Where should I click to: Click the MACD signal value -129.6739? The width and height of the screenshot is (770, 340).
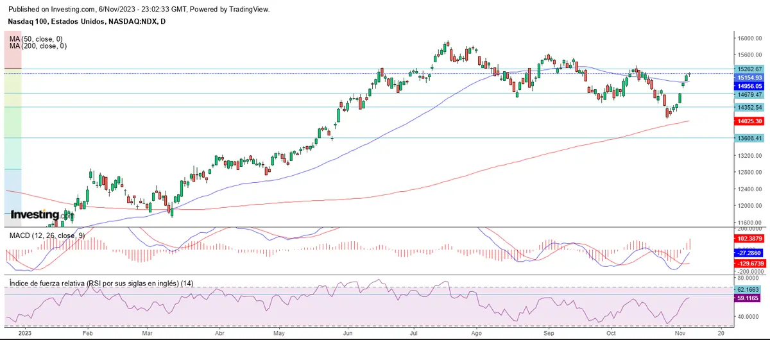(749, 264)
